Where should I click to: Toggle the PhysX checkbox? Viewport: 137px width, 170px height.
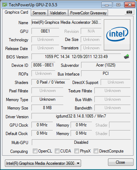tap(77, 151)
